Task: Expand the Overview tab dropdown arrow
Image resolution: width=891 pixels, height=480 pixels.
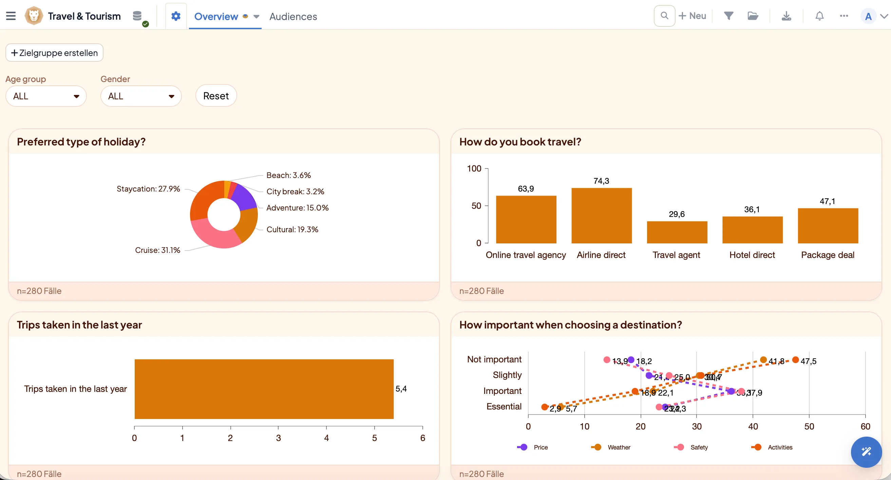Action: pos(256,16)
